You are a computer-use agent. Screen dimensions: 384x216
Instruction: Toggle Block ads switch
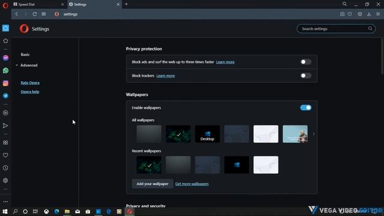coord(305,62)
